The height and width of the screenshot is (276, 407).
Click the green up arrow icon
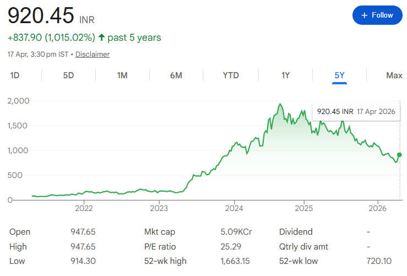[x=101, y=37]
